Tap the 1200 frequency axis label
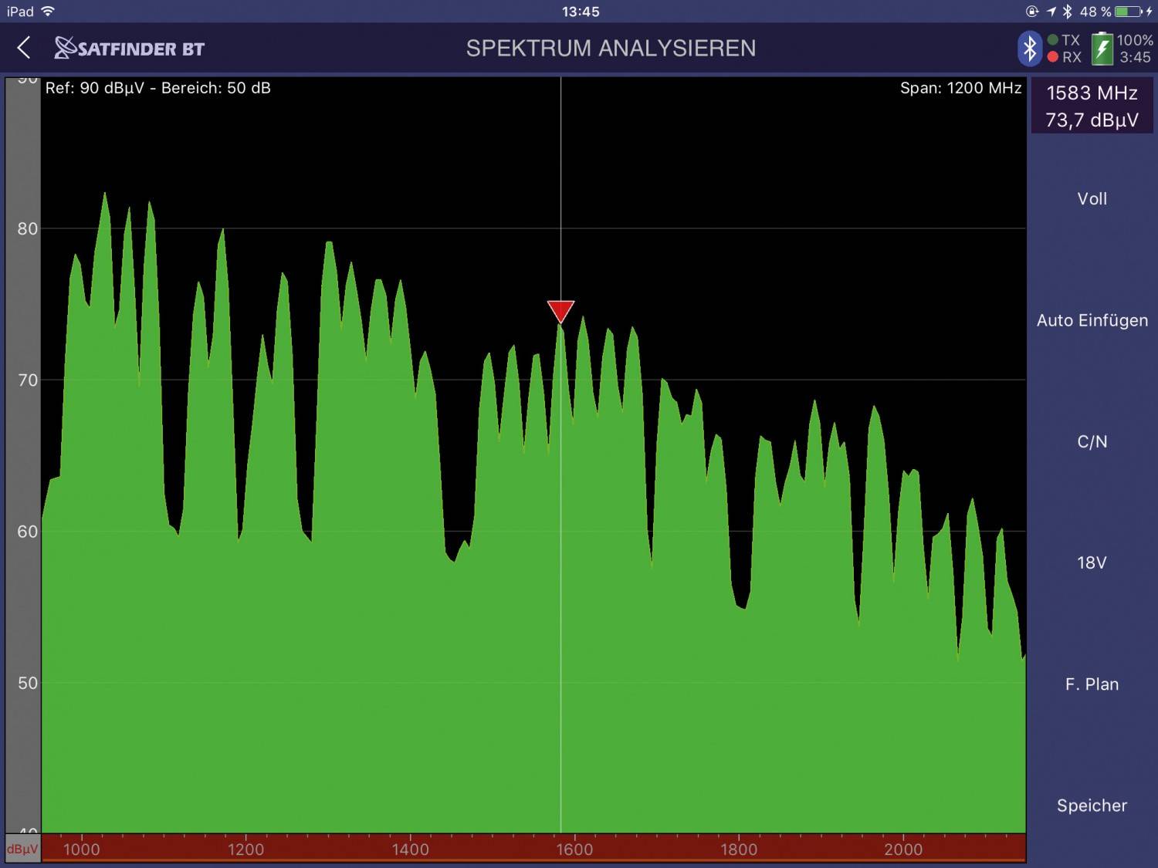 click(245, 849)
